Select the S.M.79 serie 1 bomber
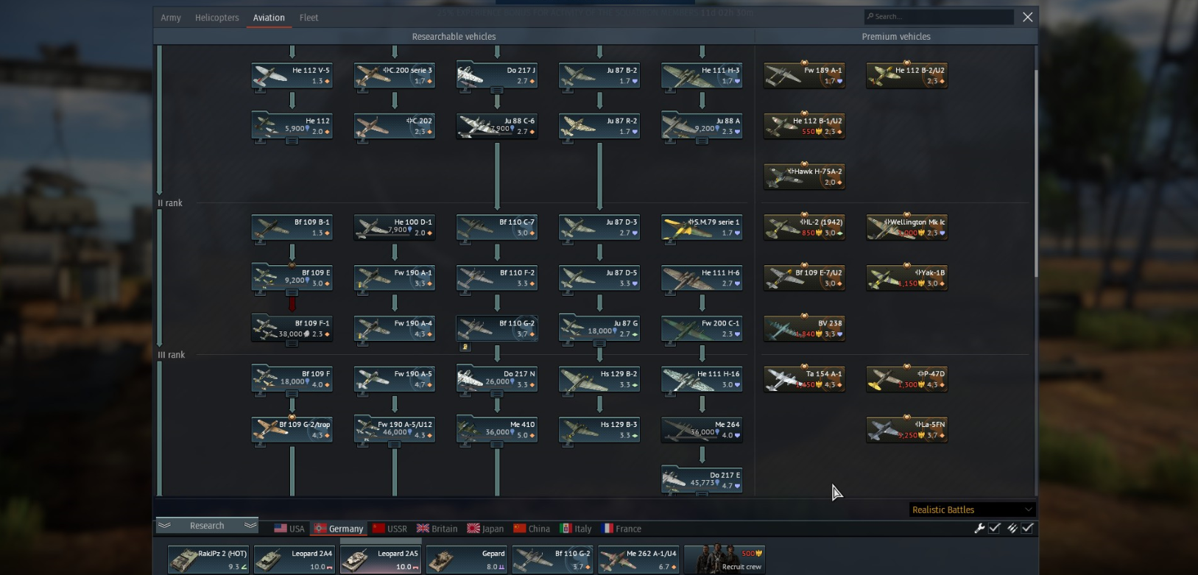Screen dimensions: 1198x575 coord(702,227)
